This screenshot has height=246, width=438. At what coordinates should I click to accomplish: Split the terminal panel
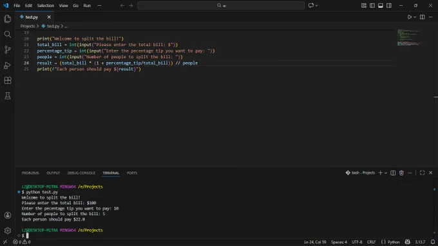[x=393, y=173]
